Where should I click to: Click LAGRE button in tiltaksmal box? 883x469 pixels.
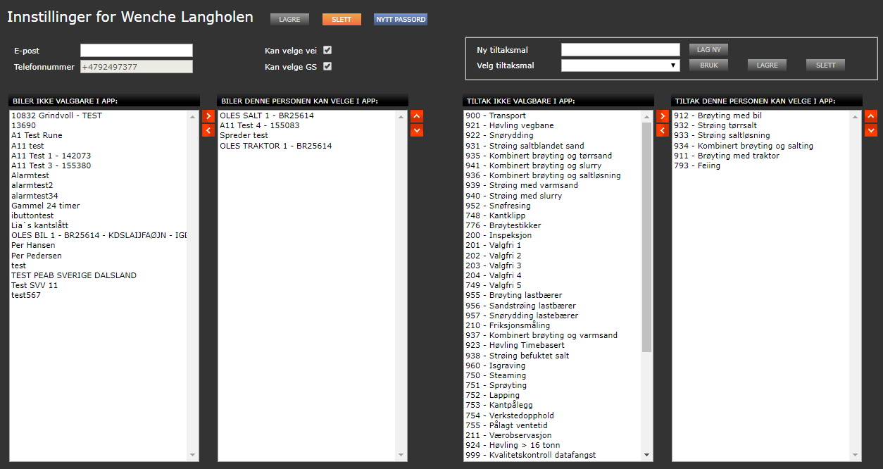point(767,65)
